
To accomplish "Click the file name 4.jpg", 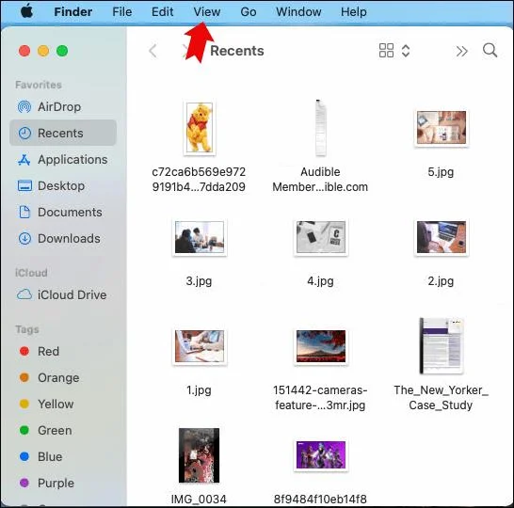I will click(x=320, y=281).
